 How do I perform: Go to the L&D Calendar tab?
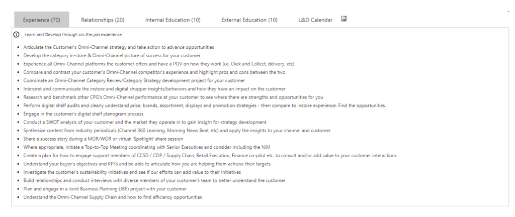click(315, 20)
